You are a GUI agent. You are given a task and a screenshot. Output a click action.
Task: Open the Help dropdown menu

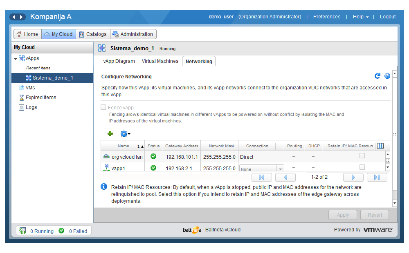361,17
